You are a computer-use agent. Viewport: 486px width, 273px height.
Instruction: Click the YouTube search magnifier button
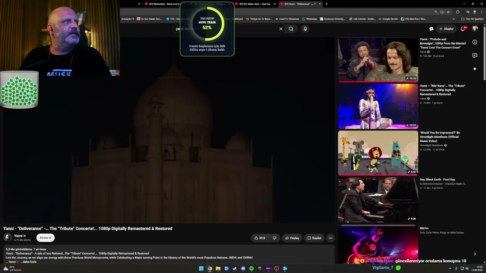pyautogui.click(x=291, y=29)
